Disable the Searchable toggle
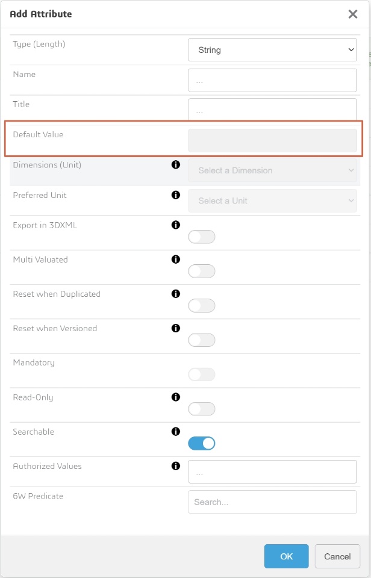The width and height of the screenshot is (371, 578). (x=202, y=444)
